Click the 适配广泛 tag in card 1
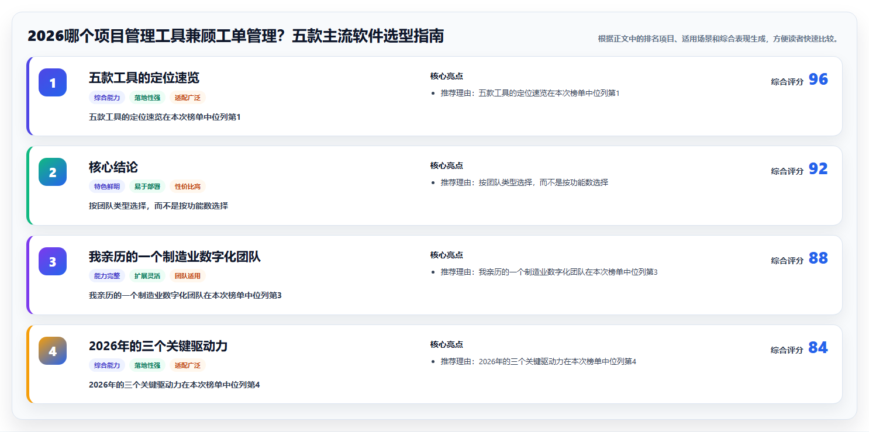The width and height of the screenshot is (869, 432). coord(188,98)
